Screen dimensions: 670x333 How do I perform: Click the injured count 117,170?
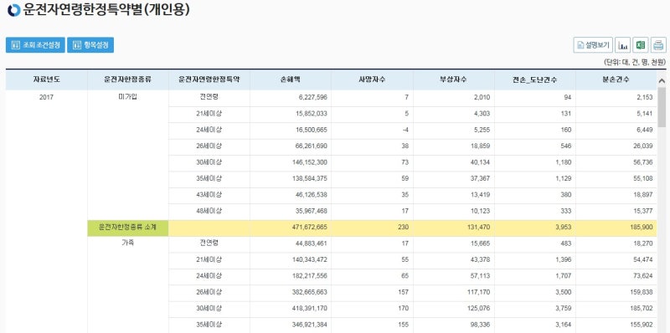478,293
